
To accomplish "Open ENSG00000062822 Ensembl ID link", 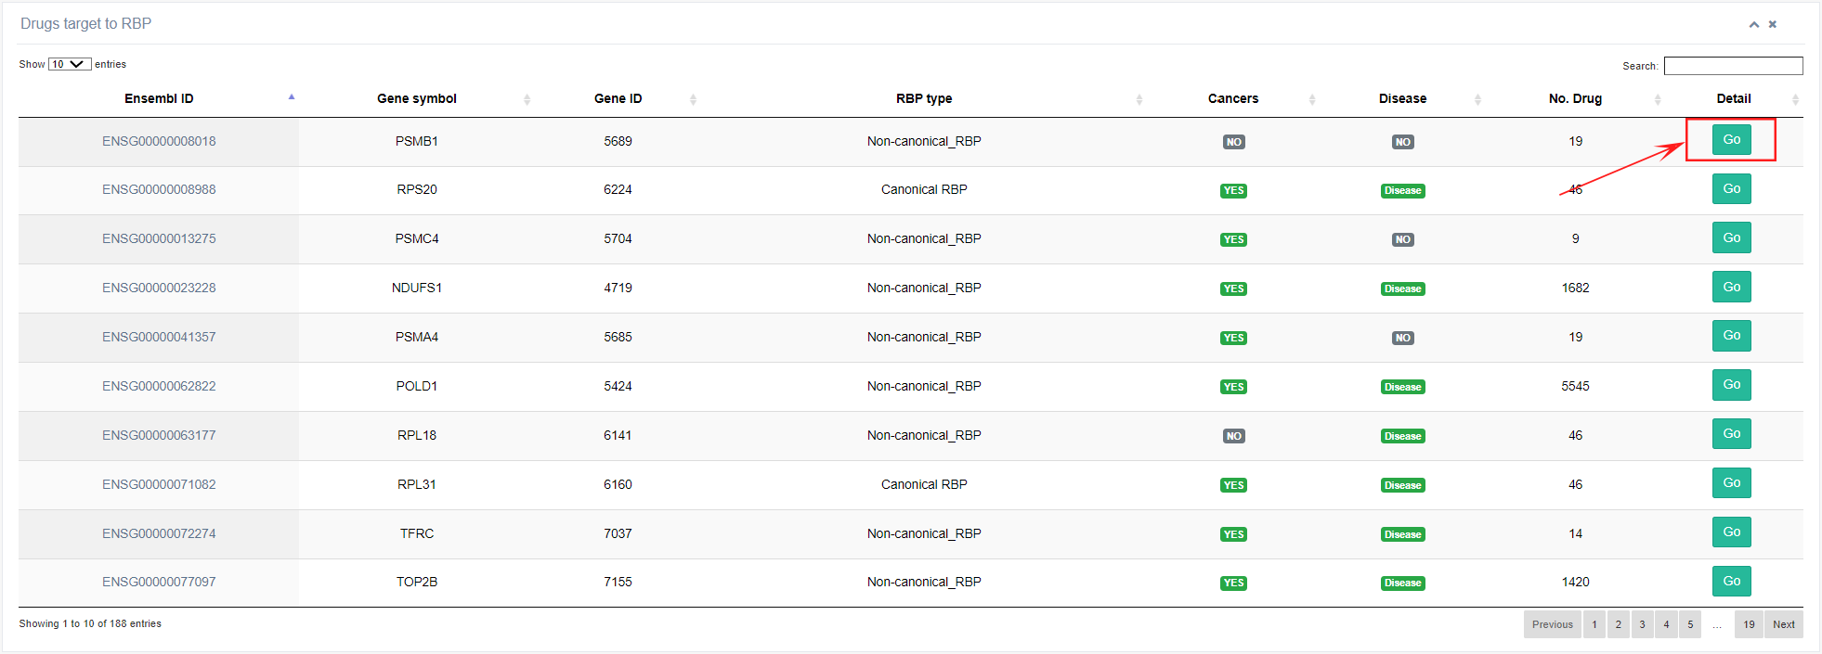I will point(159,386).
